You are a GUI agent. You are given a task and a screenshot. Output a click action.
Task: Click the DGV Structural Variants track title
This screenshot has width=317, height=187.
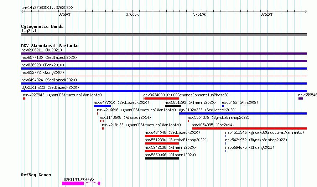(x=50, y=46)
